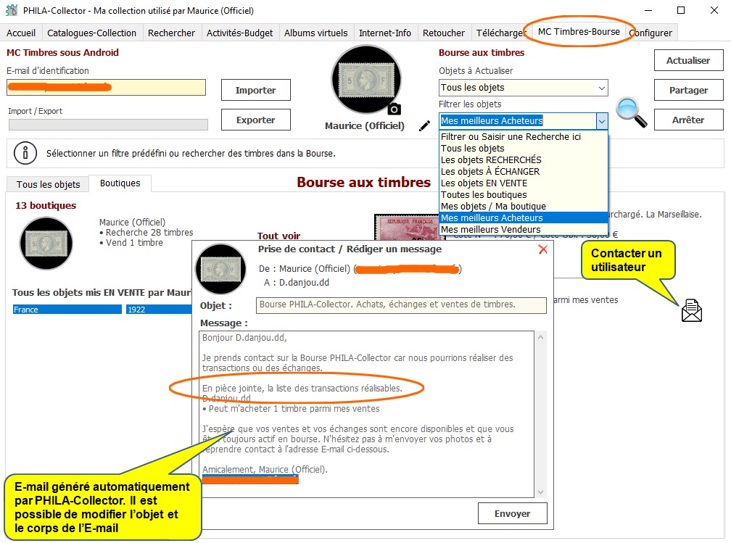Open the Catalogues-Collection tab
Viewport: 731px width, 543px height.
coord(92,33)
